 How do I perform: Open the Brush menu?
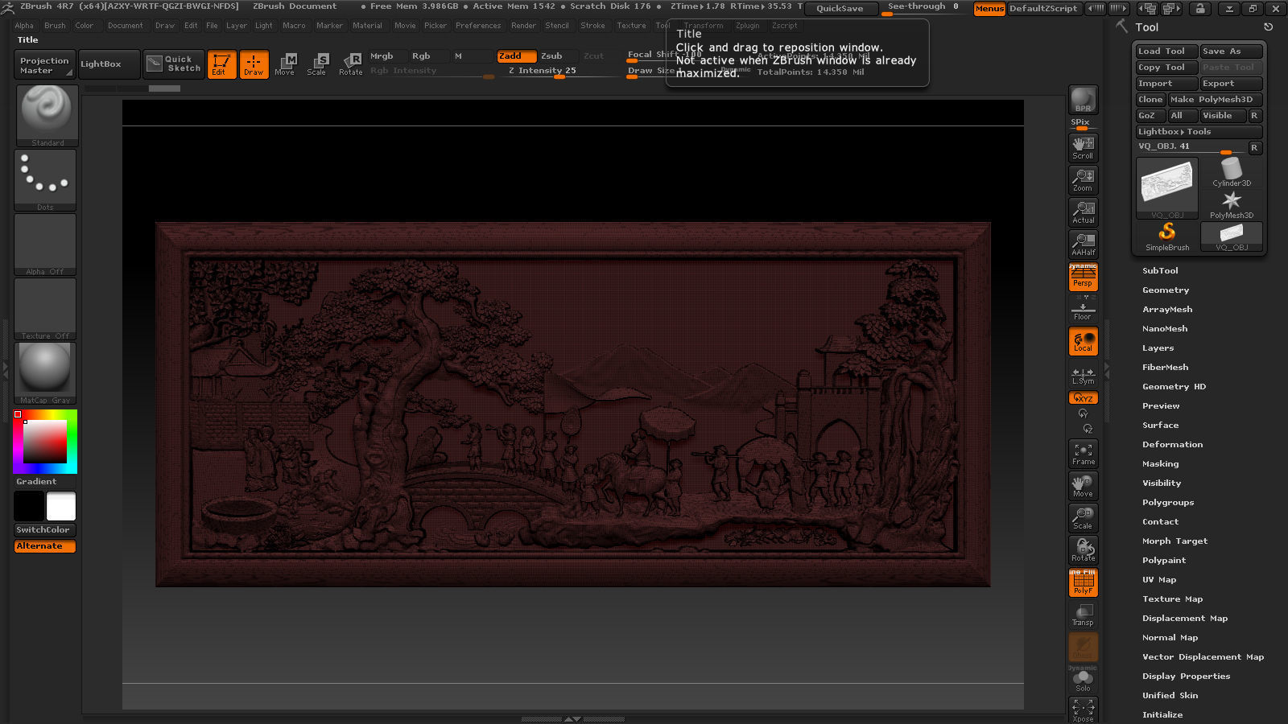point(55,26)
